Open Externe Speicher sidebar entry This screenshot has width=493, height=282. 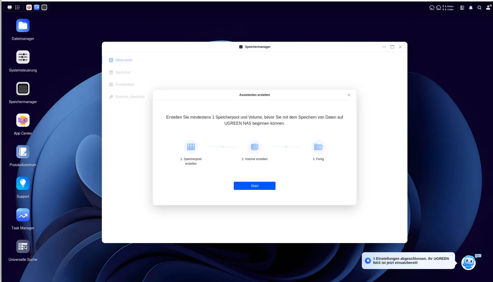pos(130,97)
